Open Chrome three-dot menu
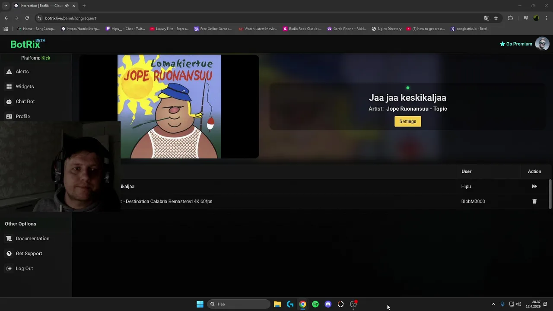This screenshot has width=553, height=311. pos(547,18)
